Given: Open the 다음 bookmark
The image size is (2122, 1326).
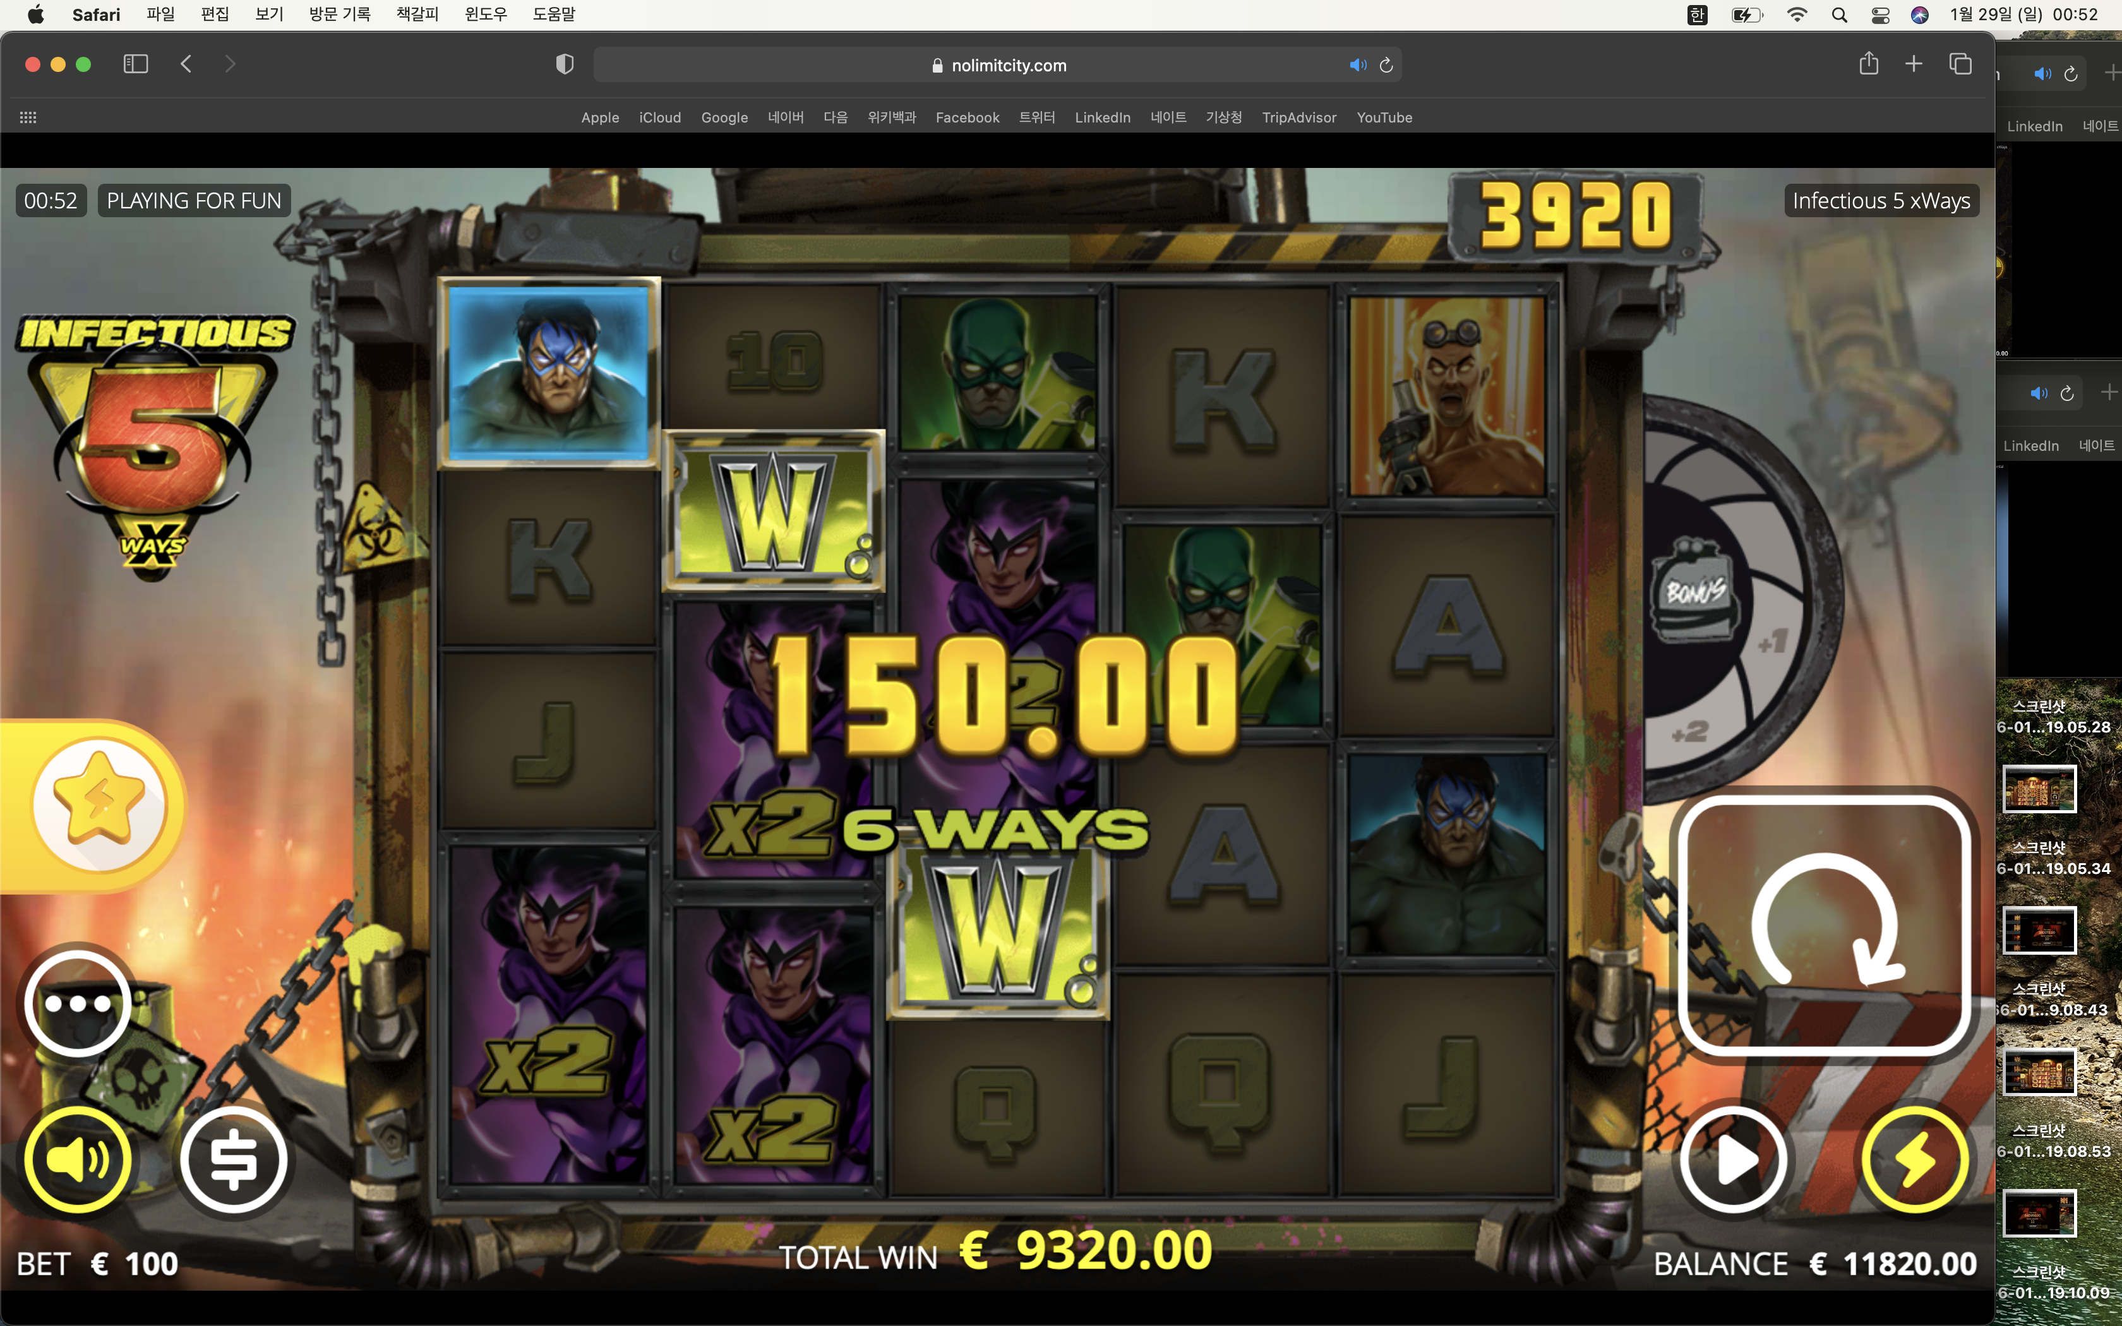Looking at the screenshot, I should point(836,117).
